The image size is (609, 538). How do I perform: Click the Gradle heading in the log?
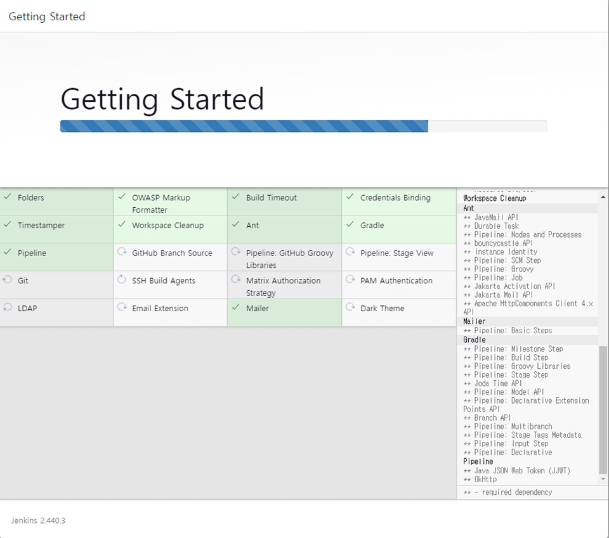(x=475, y=340)
